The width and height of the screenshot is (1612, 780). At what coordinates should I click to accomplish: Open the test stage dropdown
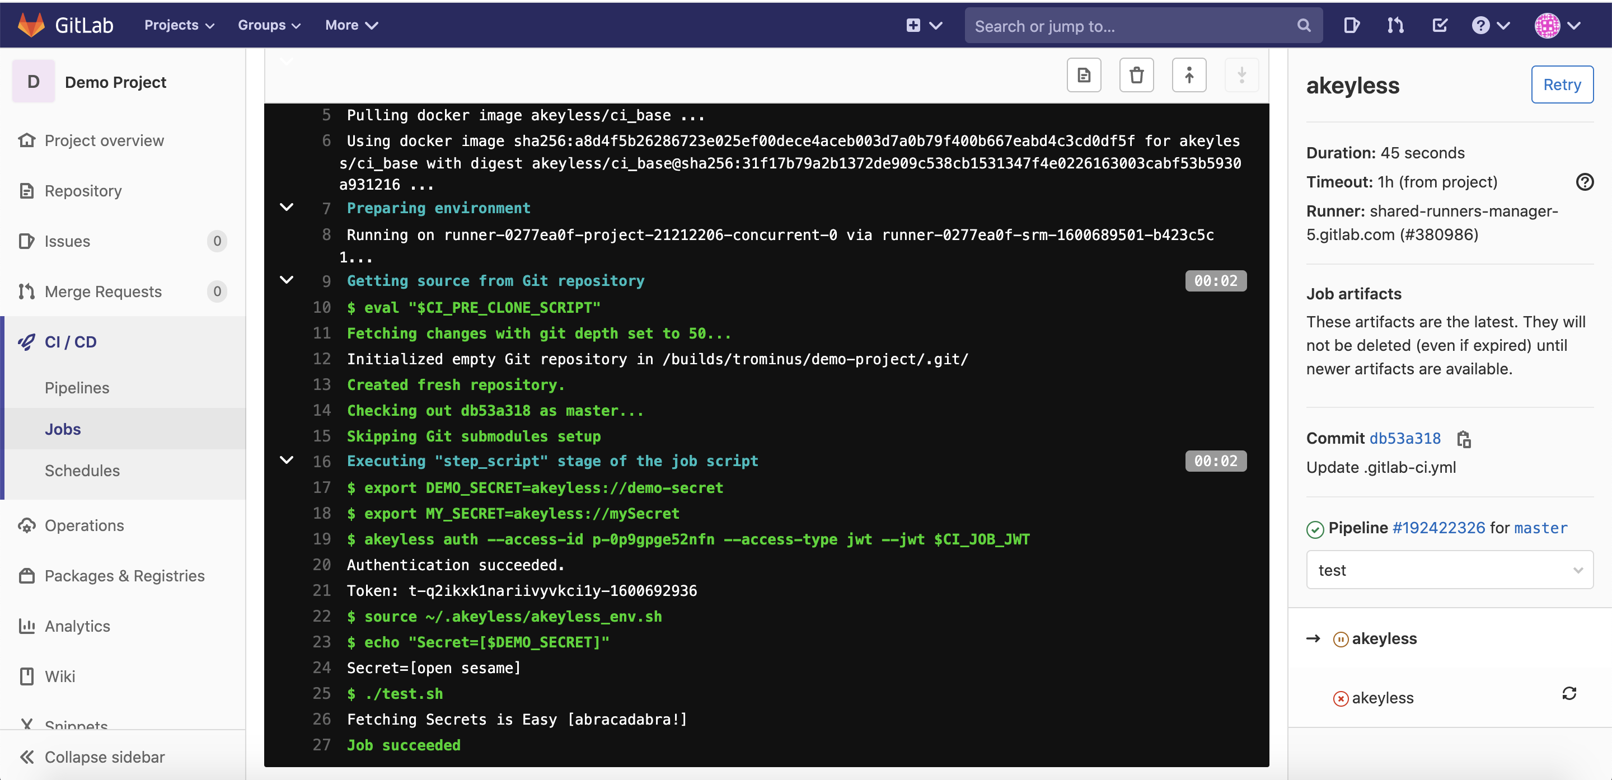point(1449,570)
